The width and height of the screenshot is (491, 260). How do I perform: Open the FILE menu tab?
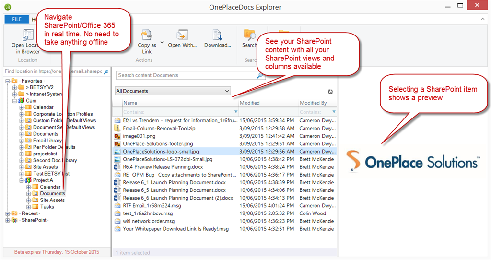click(x=17, y=19)
